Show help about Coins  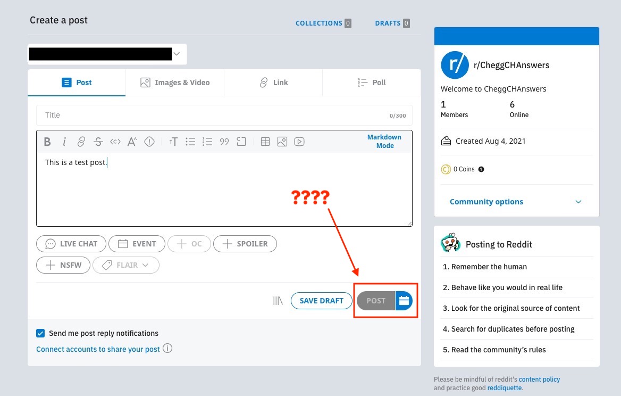tap(481, 169)
